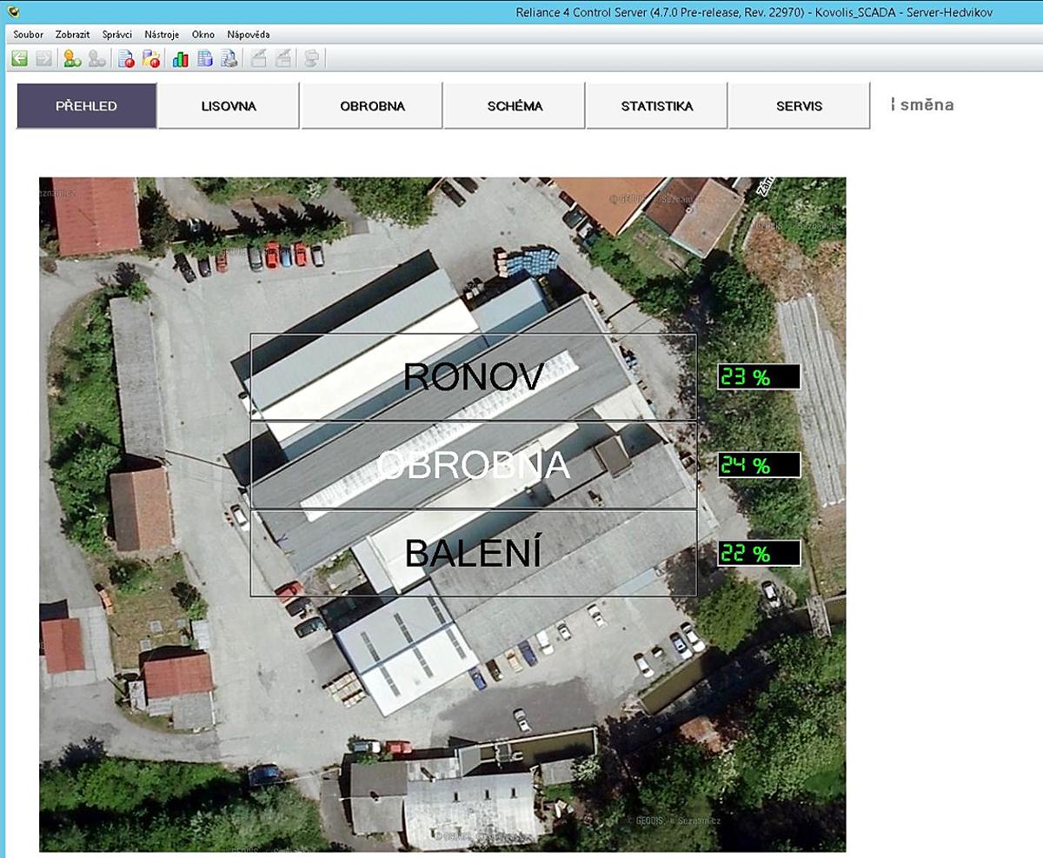1043x858 pixels.
Task: Click the 24 % OBROBNA indicator
Action: click(x=758, y=465)
